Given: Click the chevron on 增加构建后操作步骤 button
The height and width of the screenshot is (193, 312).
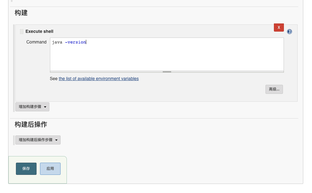Looking at the screenshot, I should (x=56, y=140).
